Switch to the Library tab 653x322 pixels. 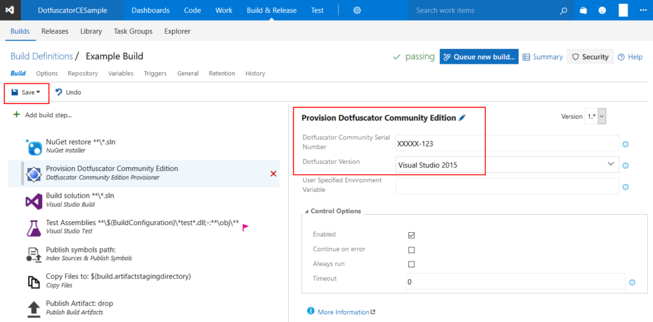tap(91, 31)
